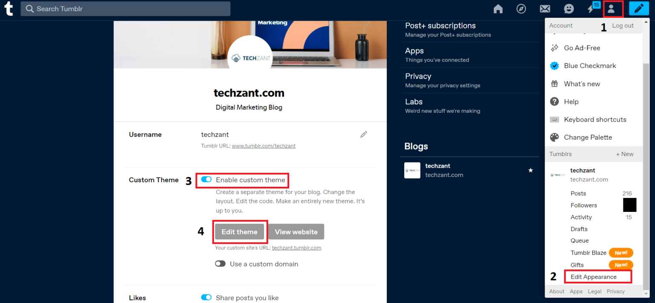The width and height of the screenshot is (655, 303).
Task: Enable the Use a custom domain toggle
Action: pos(220,263)
